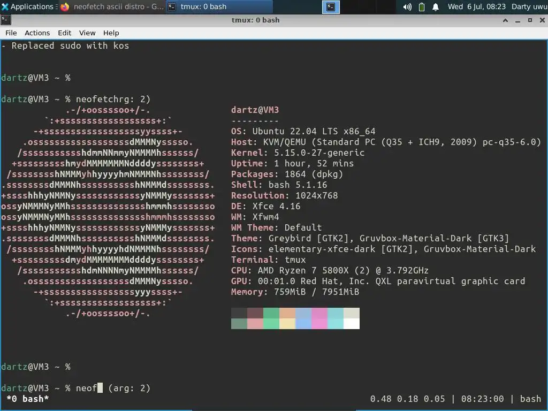Click the Darty uwu user menu
This screenshot has width=548, height=411.
coord(529,6)
